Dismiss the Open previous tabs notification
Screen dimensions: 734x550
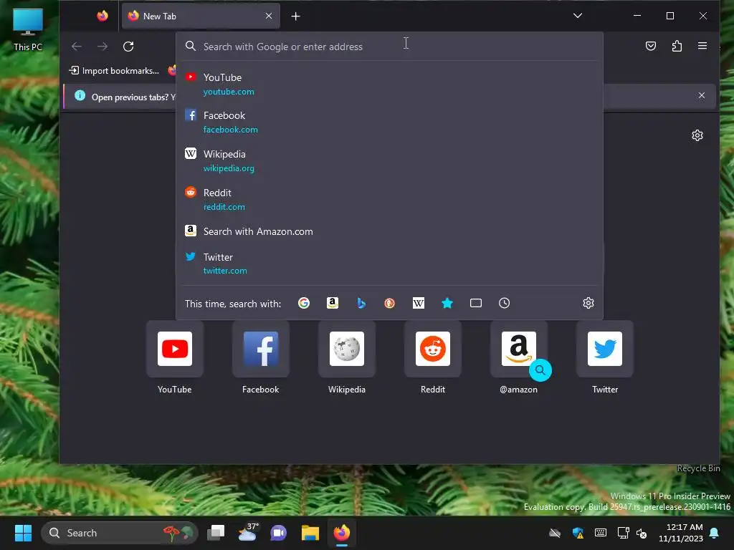(701, 95)
